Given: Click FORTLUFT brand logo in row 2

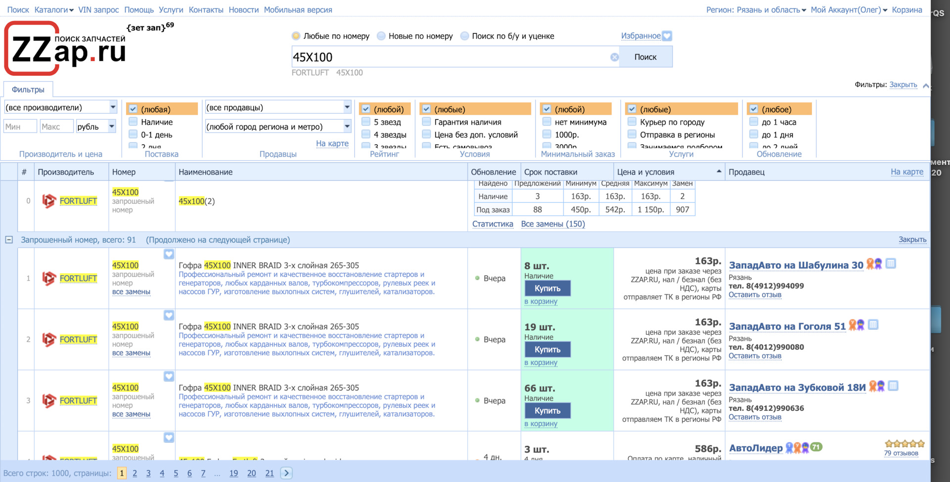Looking at the screenshot, I should click(49, 340).
